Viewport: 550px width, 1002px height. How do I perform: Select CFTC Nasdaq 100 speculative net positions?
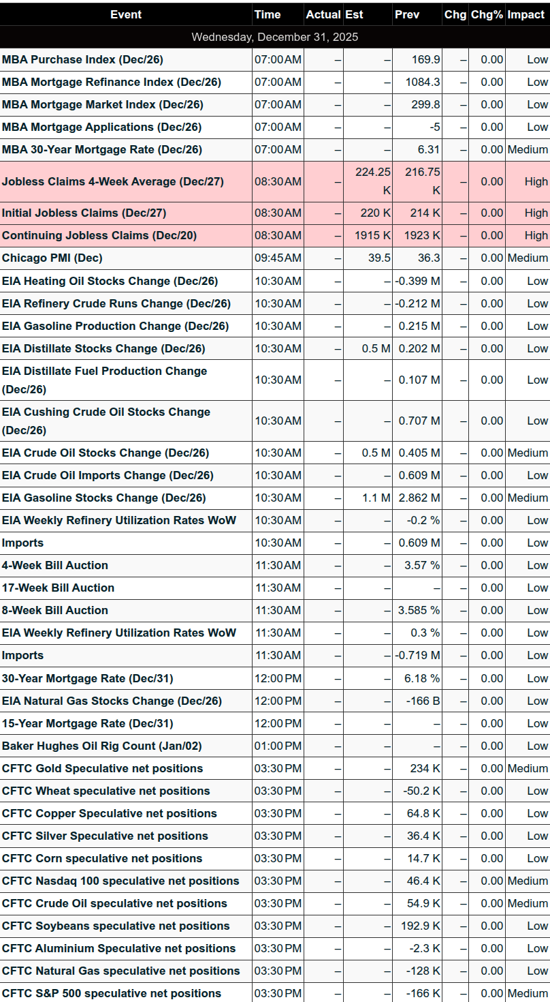(120, 881)
